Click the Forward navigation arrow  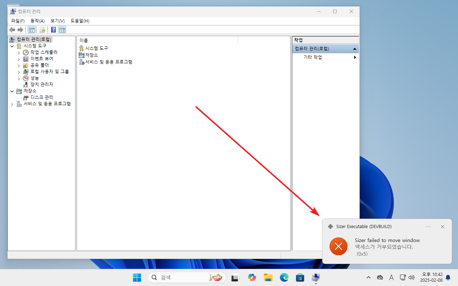[x=20, y=30]
